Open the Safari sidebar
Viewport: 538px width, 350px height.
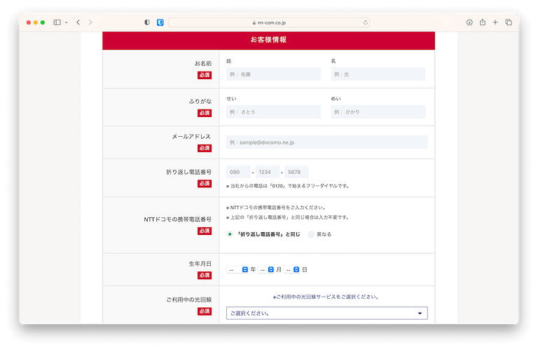click(57, 22)
